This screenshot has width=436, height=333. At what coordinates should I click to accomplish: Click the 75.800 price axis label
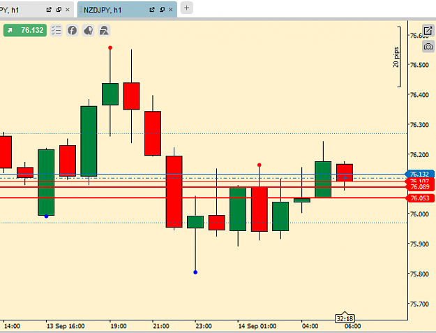(x=419, y=274)
